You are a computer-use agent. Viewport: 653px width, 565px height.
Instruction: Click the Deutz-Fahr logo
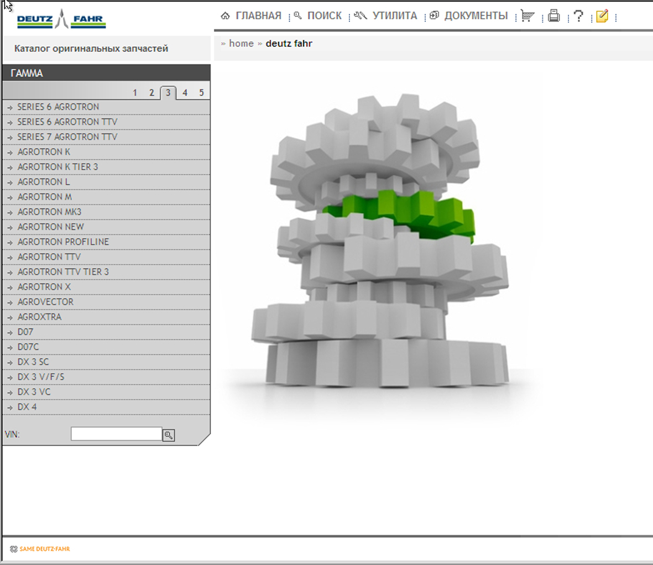(61, 20)
